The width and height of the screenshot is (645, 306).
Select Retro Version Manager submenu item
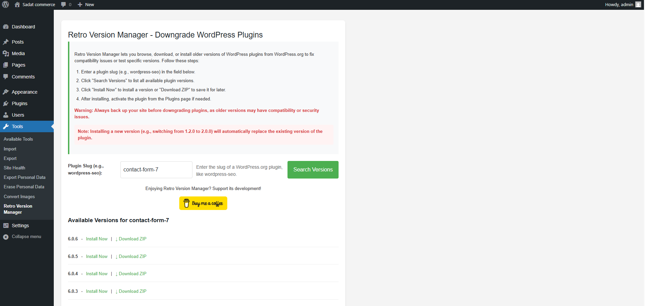click(x=18, y=209)
